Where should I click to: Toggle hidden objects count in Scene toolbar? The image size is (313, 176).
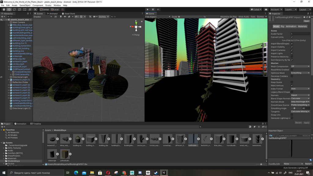click(x=77, y=17)
